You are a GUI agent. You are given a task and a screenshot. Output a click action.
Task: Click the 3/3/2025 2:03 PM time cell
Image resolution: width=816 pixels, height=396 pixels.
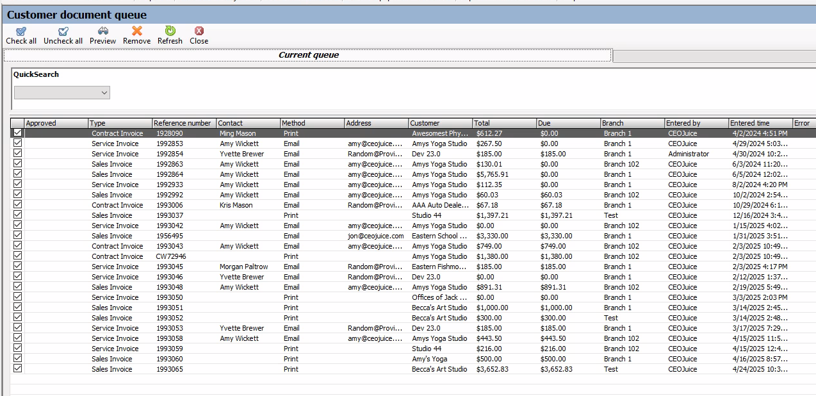pyautogui.click(x=761, y=297)
